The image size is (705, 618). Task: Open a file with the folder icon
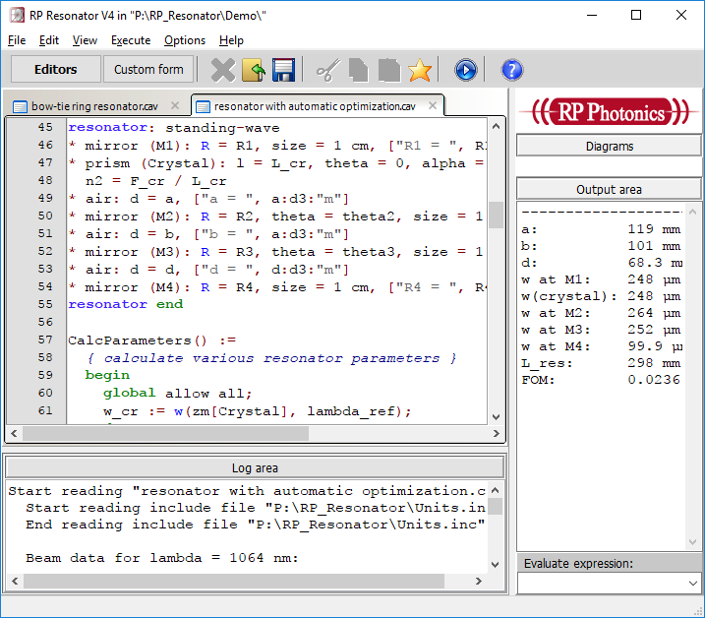click(x=254, y=70)
